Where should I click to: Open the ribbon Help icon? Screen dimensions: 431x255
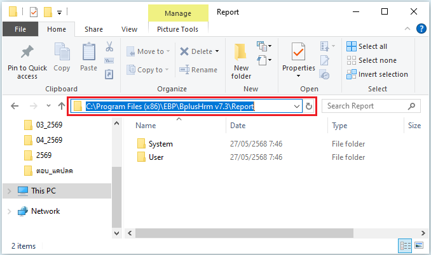click(x=421, y=29)
